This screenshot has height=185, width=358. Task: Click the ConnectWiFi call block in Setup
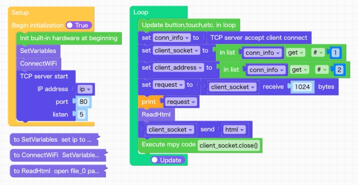tap(38, 63)
